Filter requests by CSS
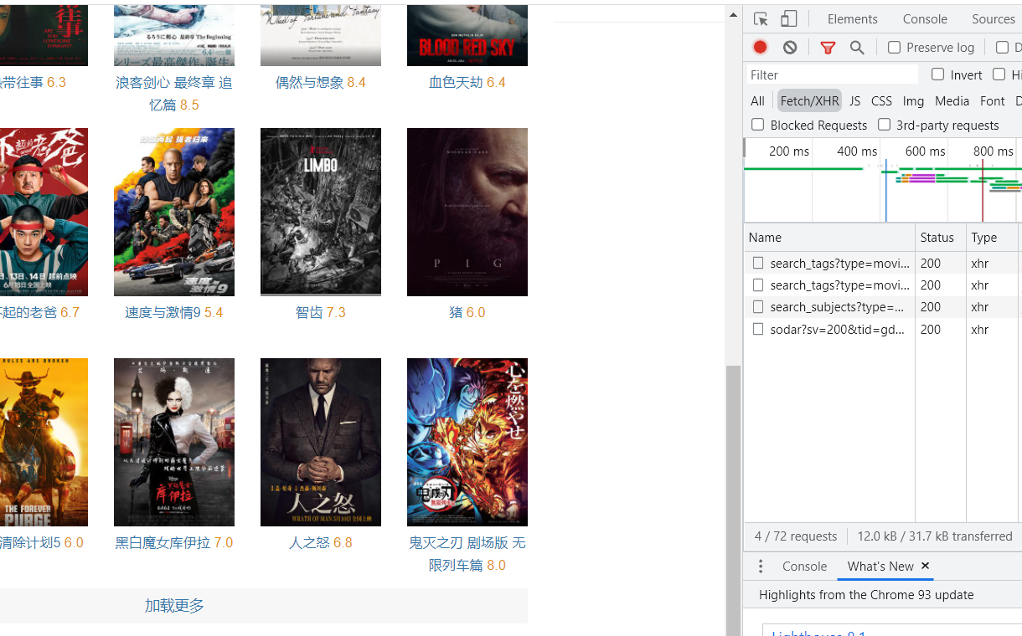The image size is (1022, 636). (x=881, y=101)
